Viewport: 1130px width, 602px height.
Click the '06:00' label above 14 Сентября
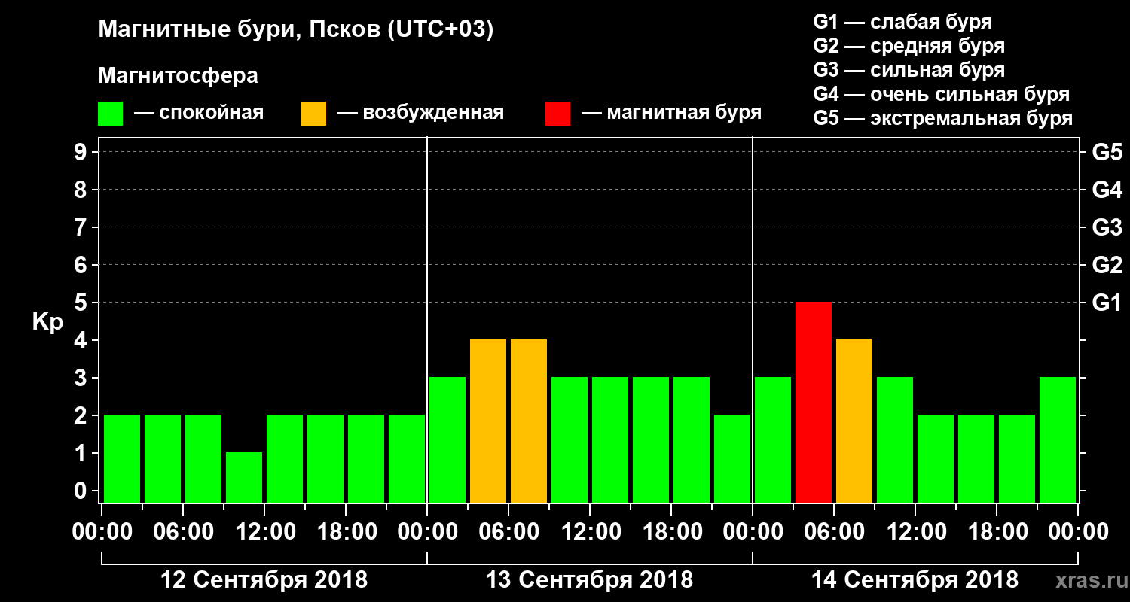pyautogui.click(x=833, y=531)
